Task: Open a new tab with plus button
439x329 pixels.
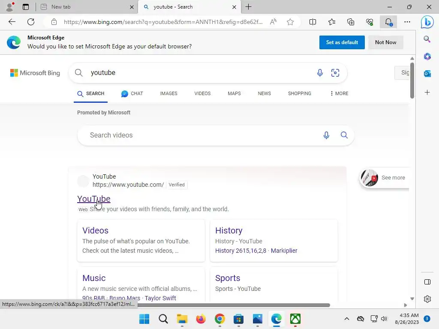Action: (x=248, y=7)
